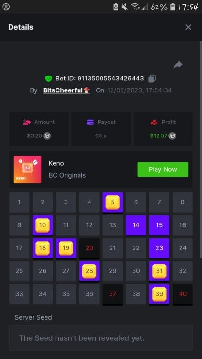This screenshot has height=359, width=202.
Task: Click the Payout card icon
Action: point(90,122)
